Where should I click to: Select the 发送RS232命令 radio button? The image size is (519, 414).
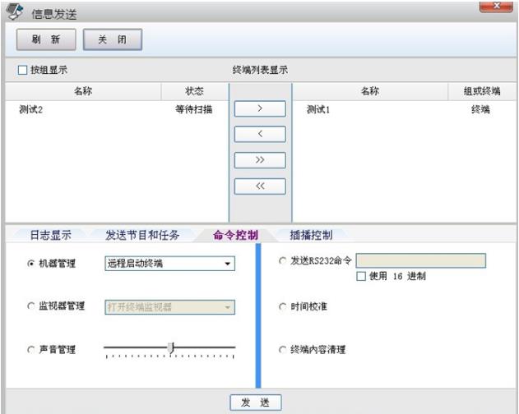[x=283, y=261]
